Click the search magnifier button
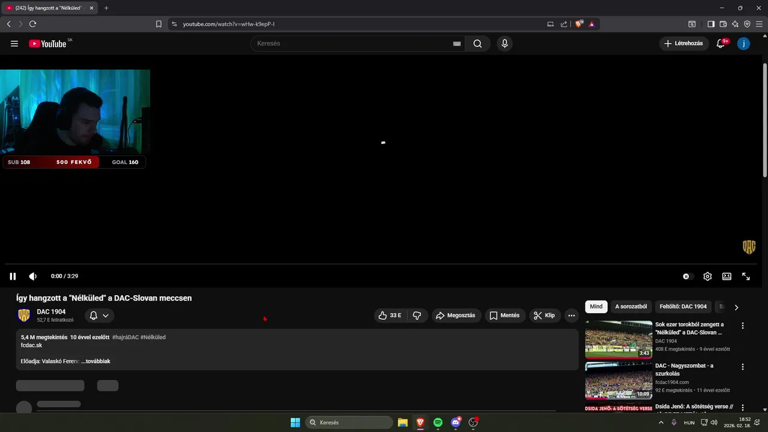Image resolution: width=768 pixels, height=432 pixels. point(478,43)
